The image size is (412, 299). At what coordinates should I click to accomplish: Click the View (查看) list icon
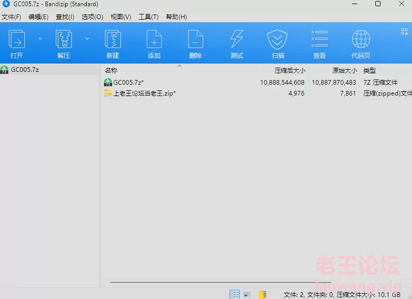point(319,39)
